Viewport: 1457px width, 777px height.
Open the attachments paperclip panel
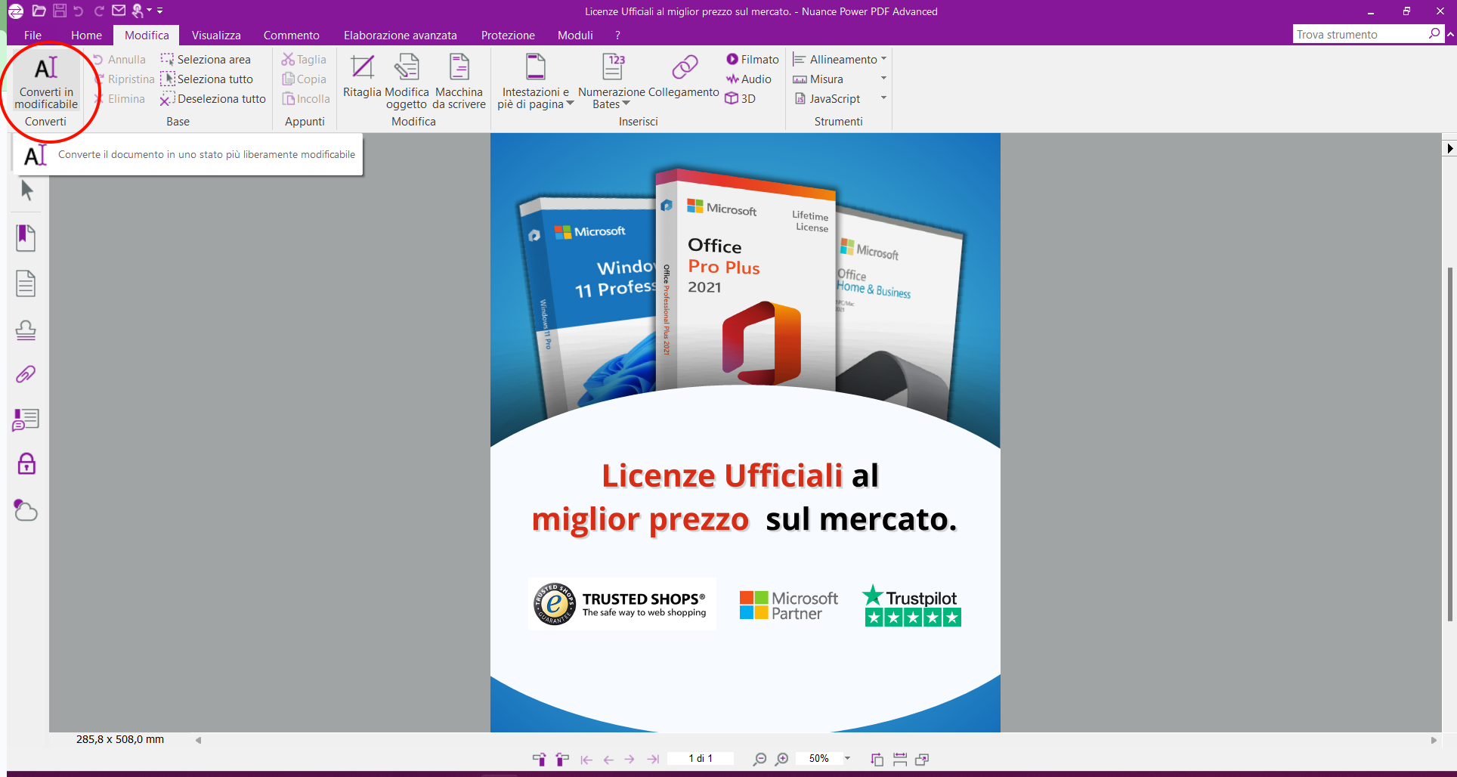pos(26,374)
